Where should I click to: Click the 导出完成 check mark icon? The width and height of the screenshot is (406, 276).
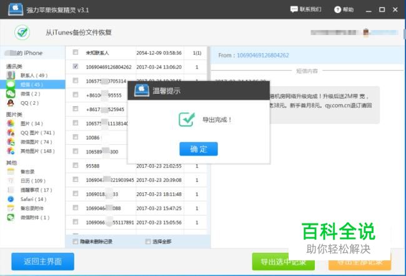click(x=187, y=119)
